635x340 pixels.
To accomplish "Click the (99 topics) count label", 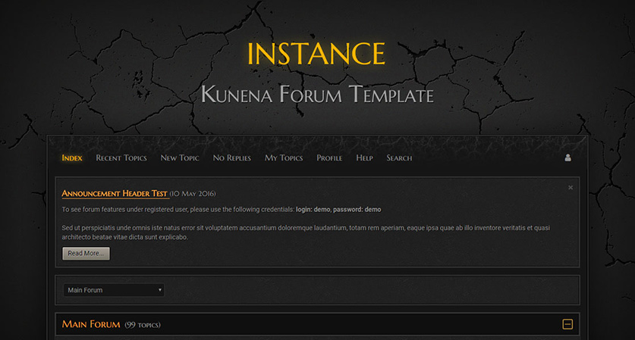I will (x=143, y=325).
